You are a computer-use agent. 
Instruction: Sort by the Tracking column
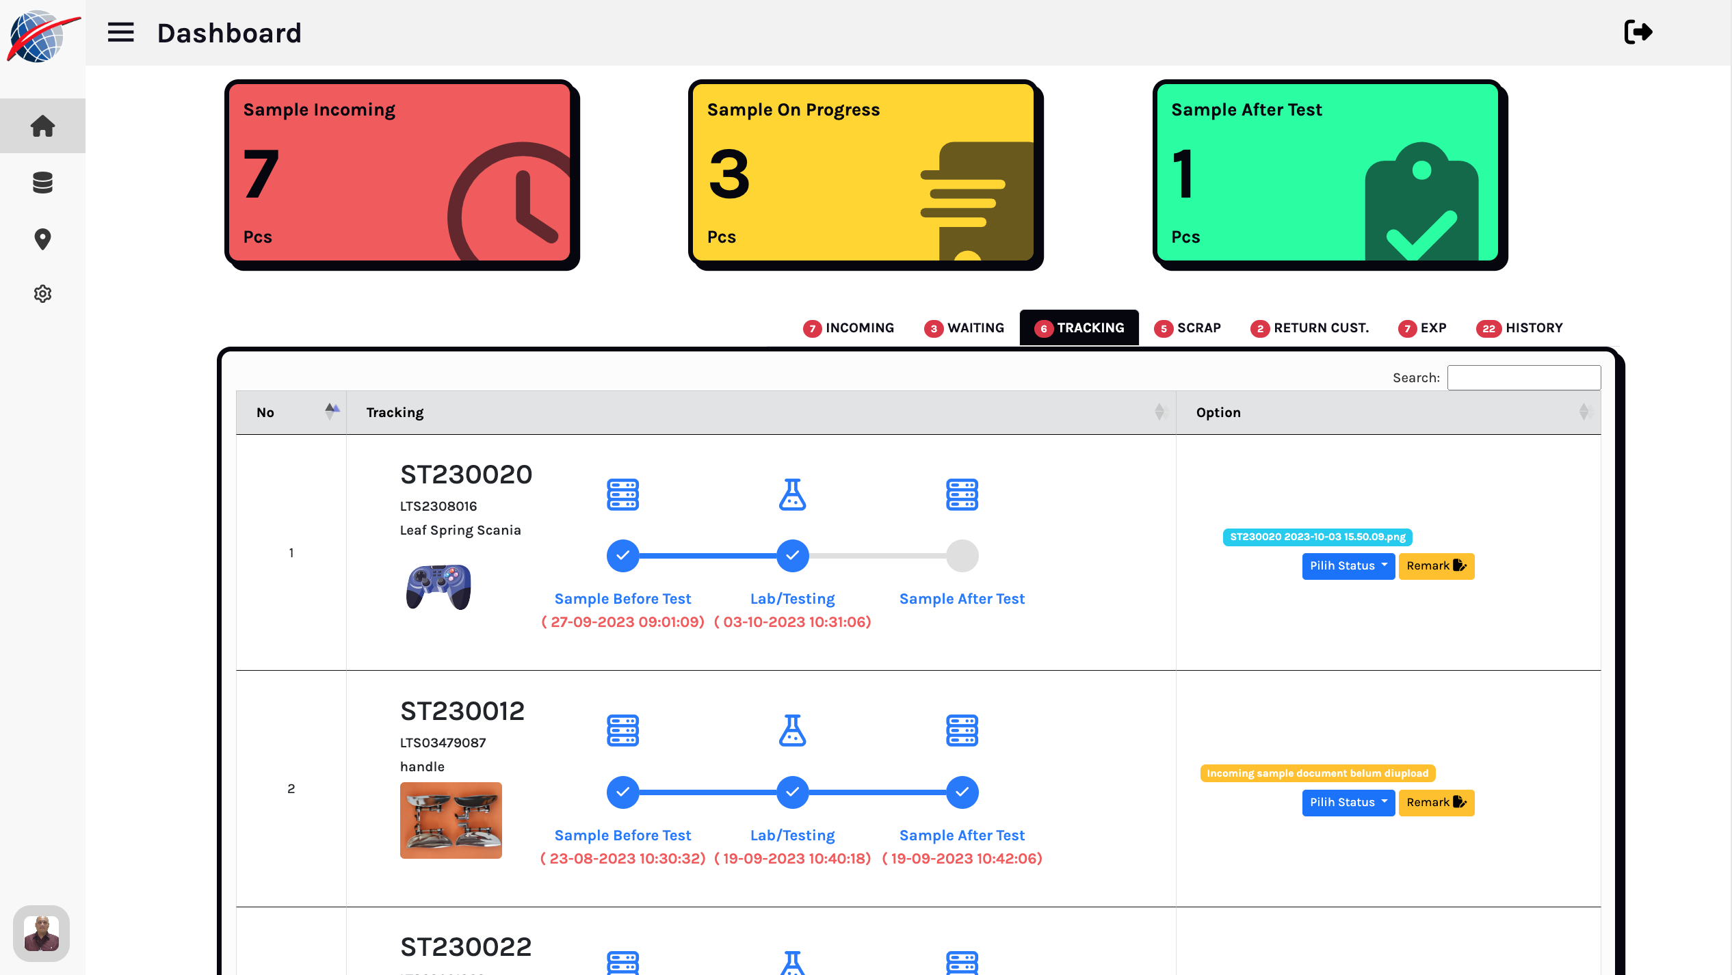point(761,412)
